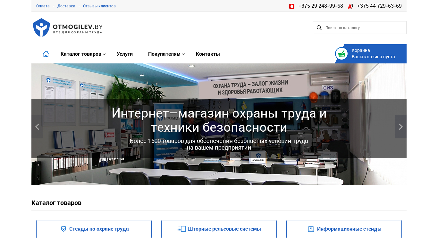Image resolution: width=438 pixels, height=246 pixels.
Task: Open the Оплата link
Action: click(43, 6)
